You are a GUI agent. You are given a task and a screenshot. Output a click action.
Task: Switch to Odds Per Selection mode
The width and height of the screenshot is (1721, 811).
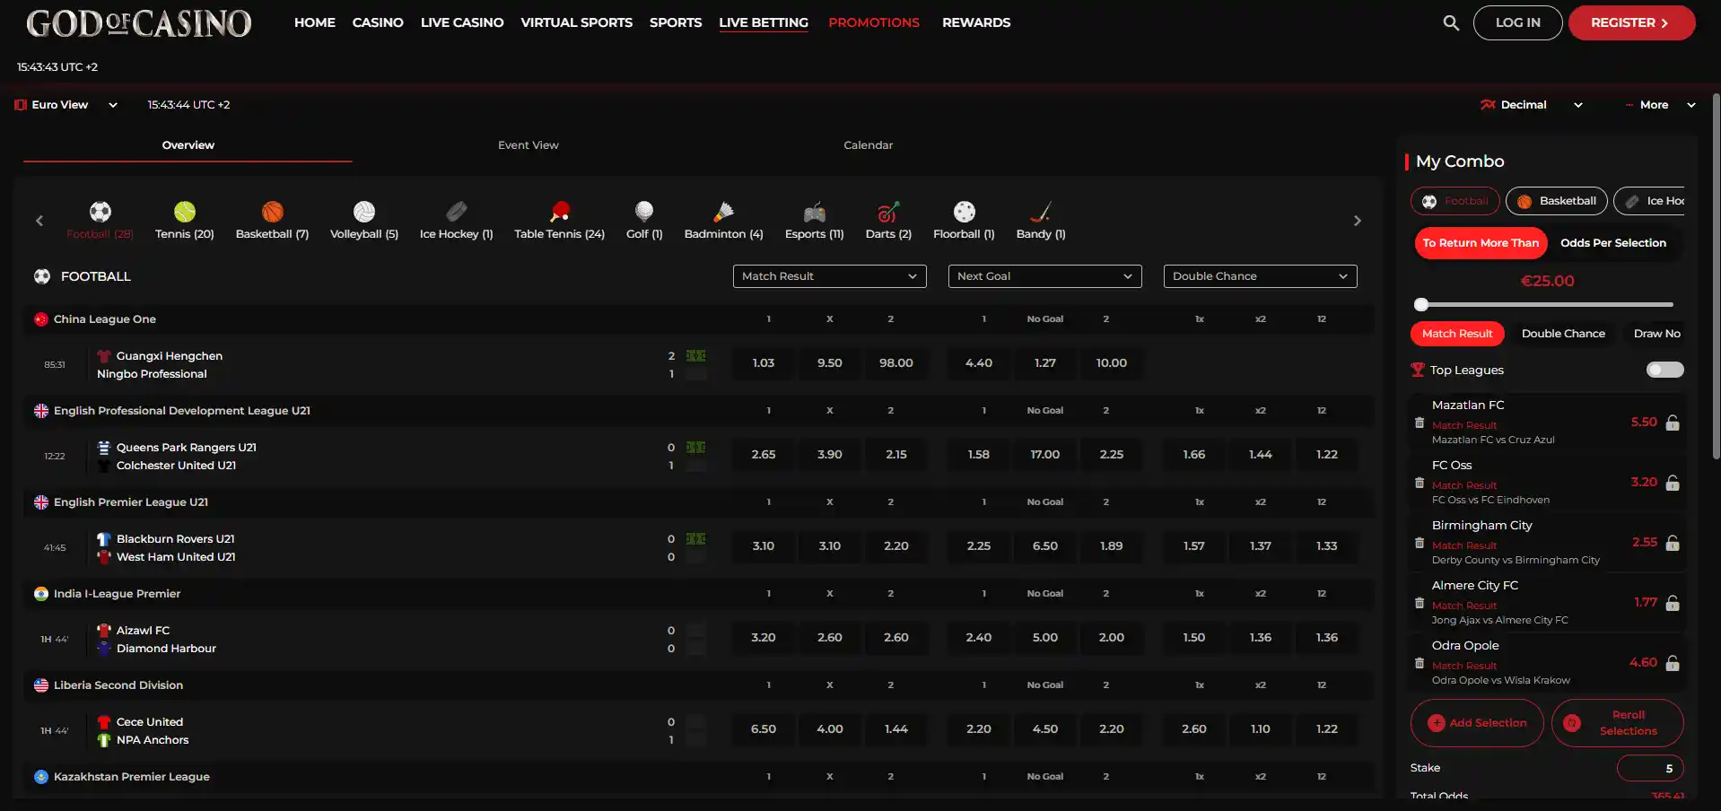pyautogui.click(x=1613, y=243)
